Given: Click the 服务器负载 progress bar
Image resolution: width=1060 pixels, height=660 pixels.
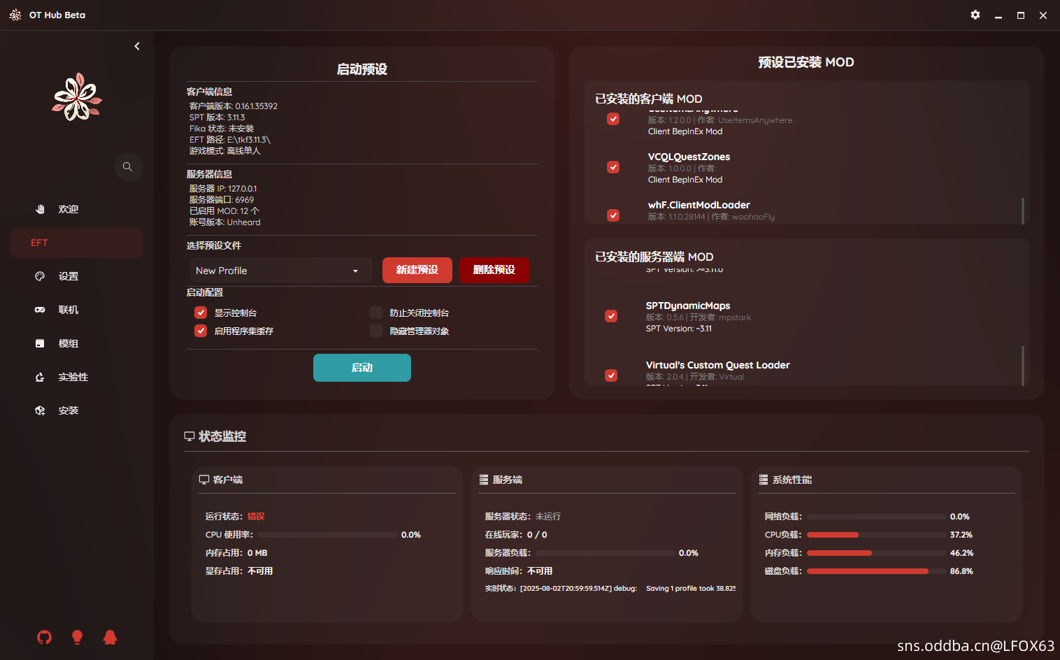Looking at the screenshot, I should tap(606, 553).
